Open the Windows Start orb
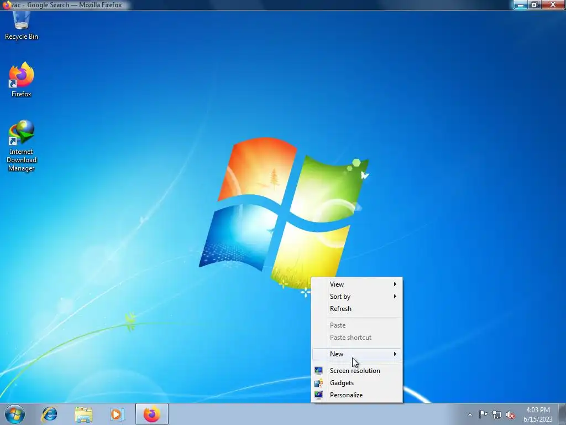This screenshot has height=425, width=566. click(x=15, y=414)
